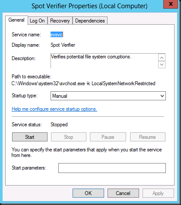Open Help me configure service startup options link
181x205 pixels.
[x=54, y=109]
